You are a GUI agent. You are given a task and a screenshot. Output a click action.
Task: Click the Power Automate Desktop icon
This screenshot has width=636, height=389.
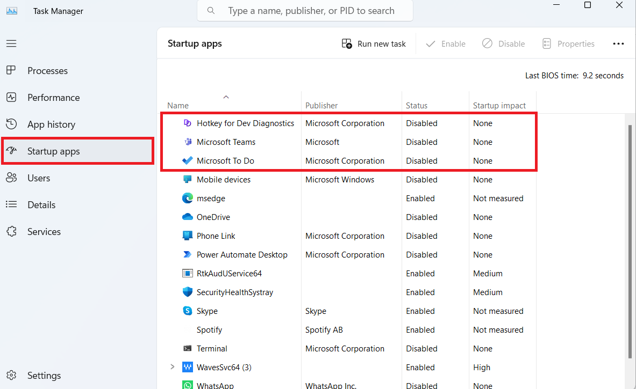point(188,255)
